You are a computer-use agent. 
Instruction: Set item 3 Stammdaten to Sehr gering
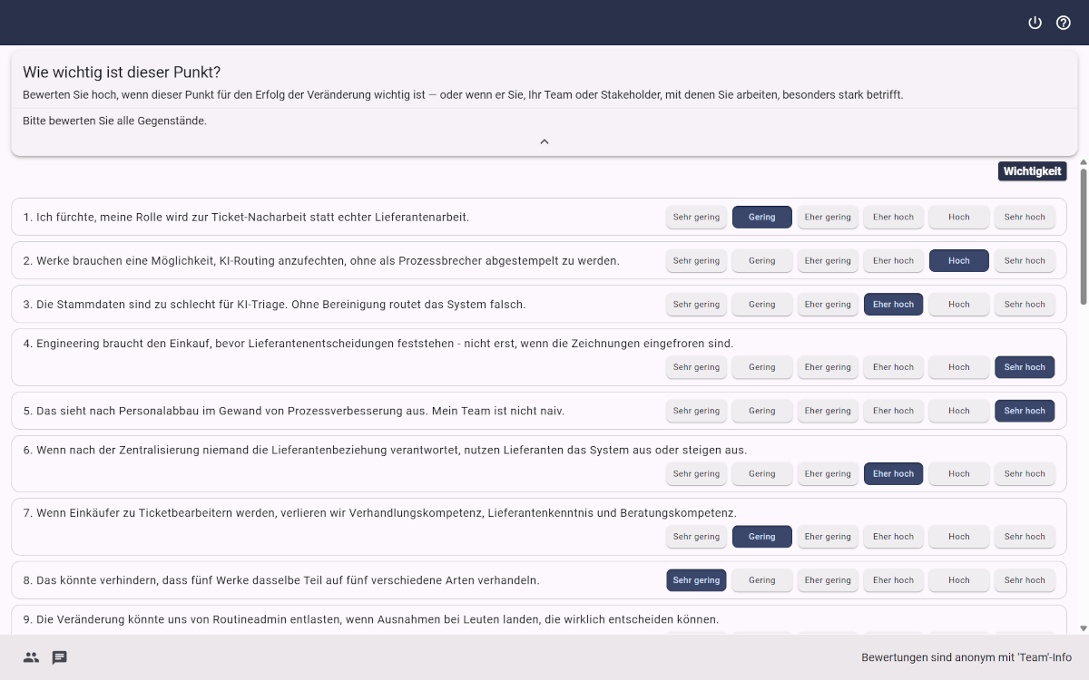tap(696, 305)
